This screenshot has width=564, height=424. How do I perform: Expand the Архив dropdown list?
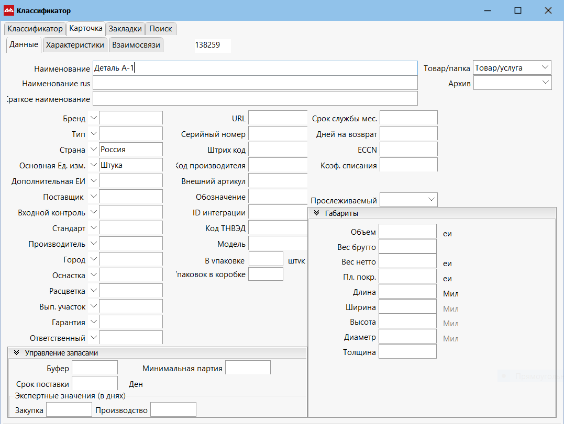545,83
